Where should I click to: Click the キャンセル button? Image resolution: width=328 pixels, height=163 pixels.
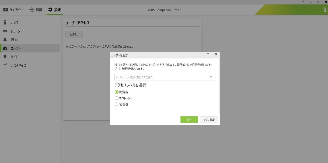(x=209, y=120)
